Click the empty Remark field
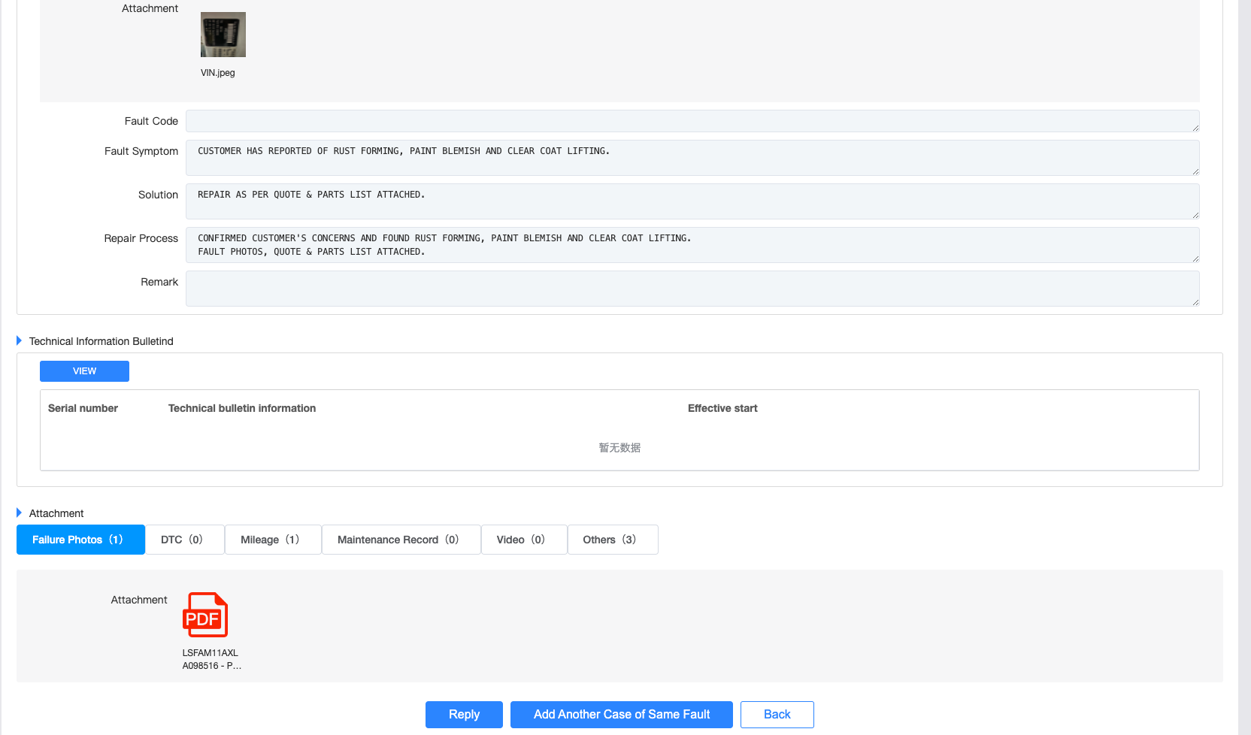The image size is (1251, 735). [x=692, y=289]
